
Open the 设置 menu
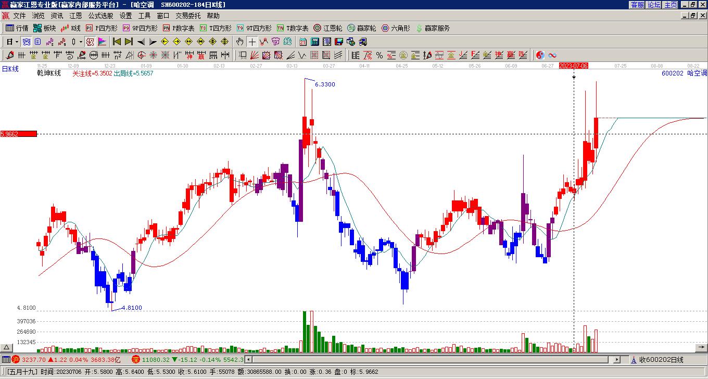pos(126,16)
